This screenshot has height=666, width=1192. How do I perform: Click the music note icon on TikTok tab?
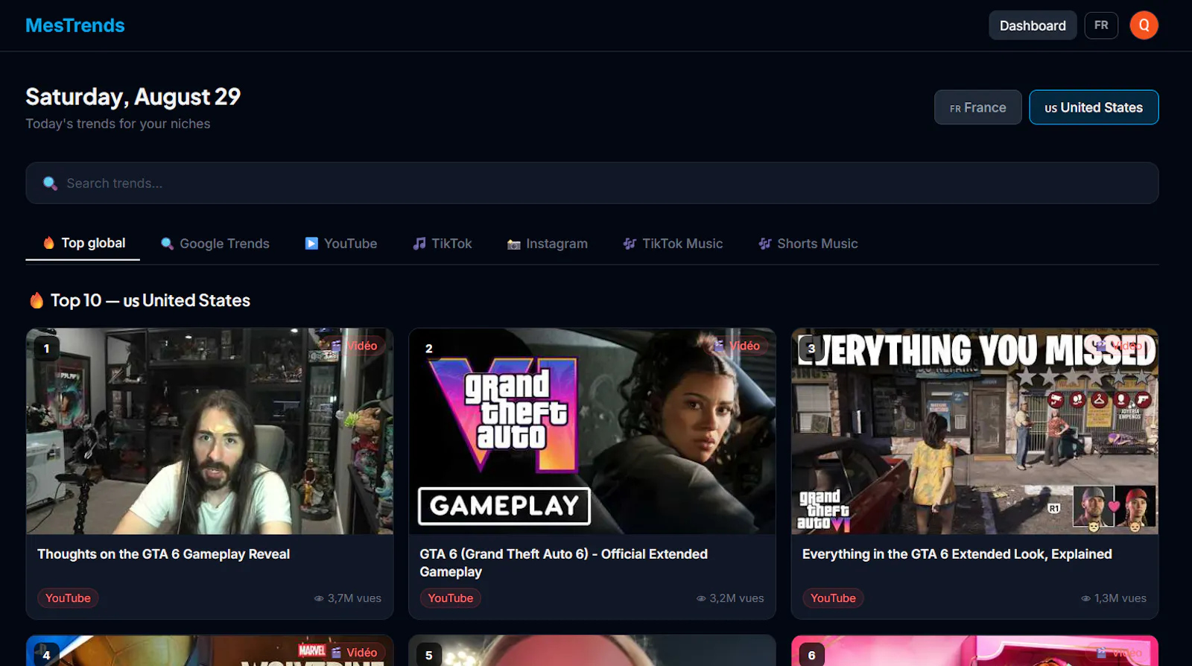pos(419,244)
